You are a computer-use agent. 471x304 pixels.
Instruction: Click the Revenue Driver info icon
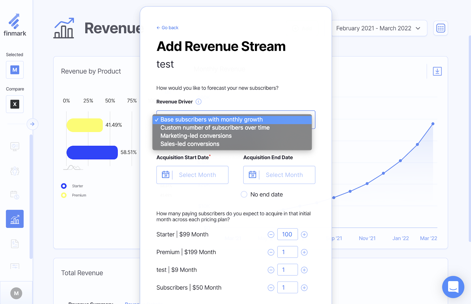[199, 102]
